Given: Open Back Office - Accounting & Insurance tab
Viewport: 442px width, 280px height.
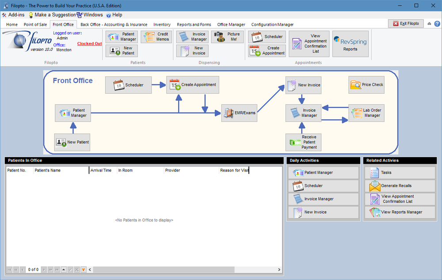Looking at the screenshot, I should (x=114, y=24).
